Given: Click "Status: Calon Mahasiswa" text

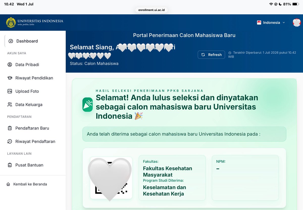Looking at the screenshot, I should (94, 63).
